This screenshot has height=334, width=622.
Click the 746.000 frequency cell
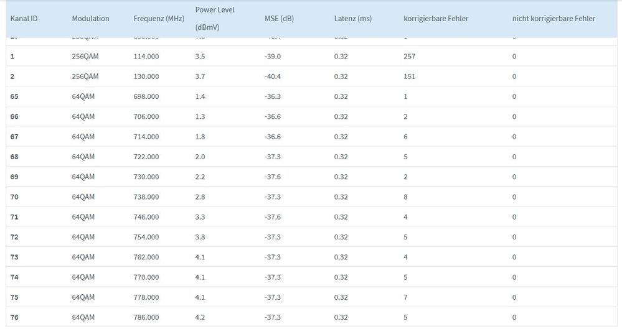[x=146, y=217]
